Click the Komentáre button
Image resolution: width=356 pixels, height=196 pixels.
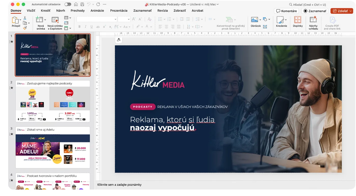(286, 11)
